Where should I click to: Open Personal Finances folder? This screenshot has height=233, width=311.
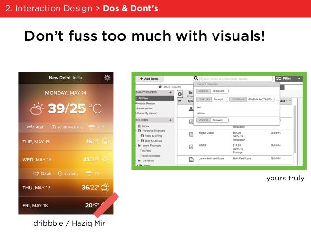[154, 131]
